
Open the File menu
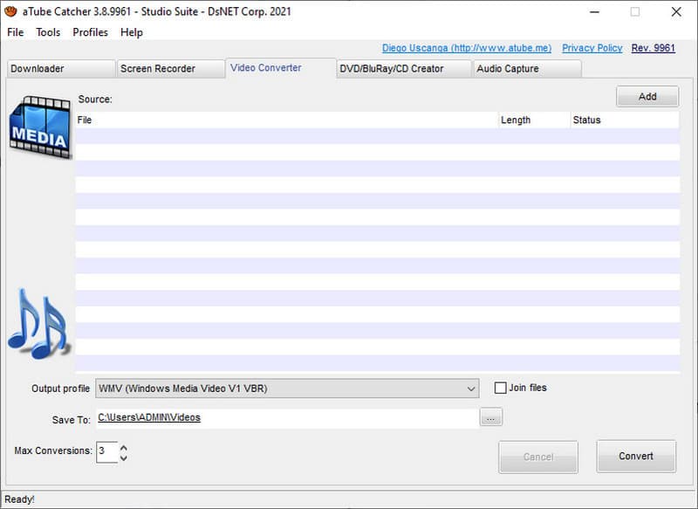16,32
